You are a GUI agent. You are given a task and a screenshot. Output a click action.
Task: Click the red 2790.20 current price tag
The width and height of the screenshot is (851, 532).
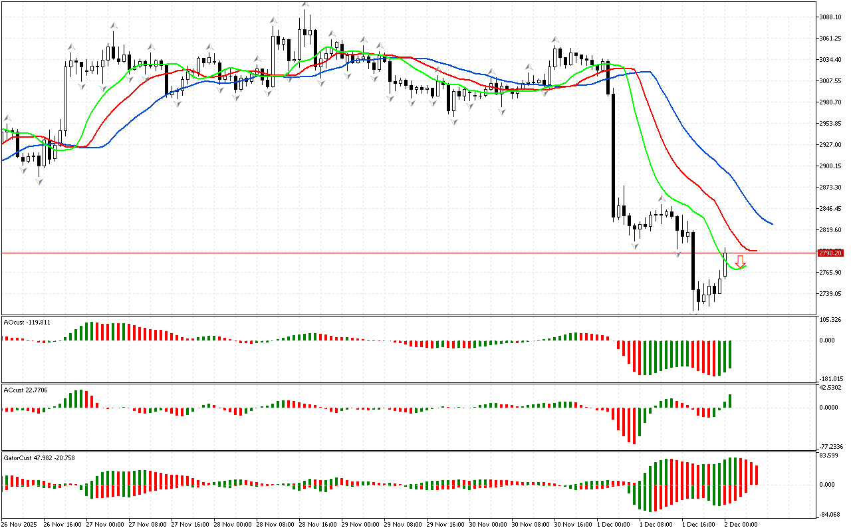point(830,253)
